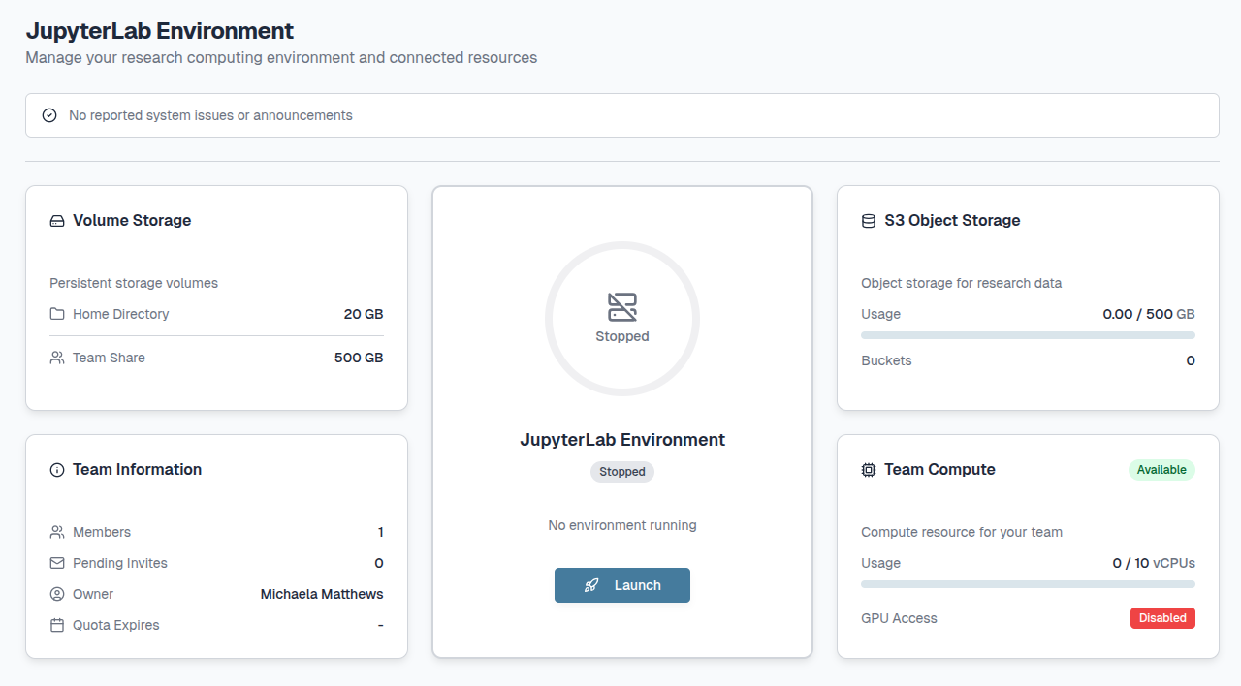Click the Volume Storage drive icon
The width and height of the screenshot is (1241, 686).
(57, 221)
